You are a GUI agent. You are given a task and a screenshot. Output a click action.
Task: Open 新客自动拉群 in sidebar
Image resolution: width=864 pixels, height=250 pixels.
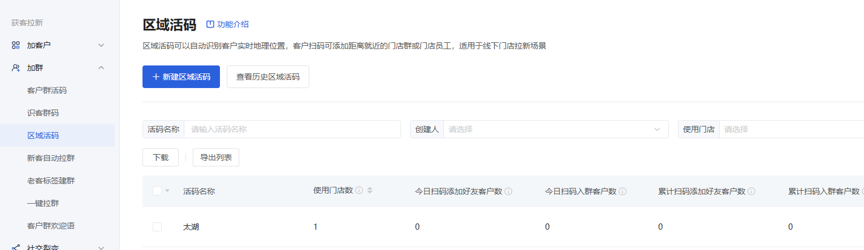[x=51, y=158]
